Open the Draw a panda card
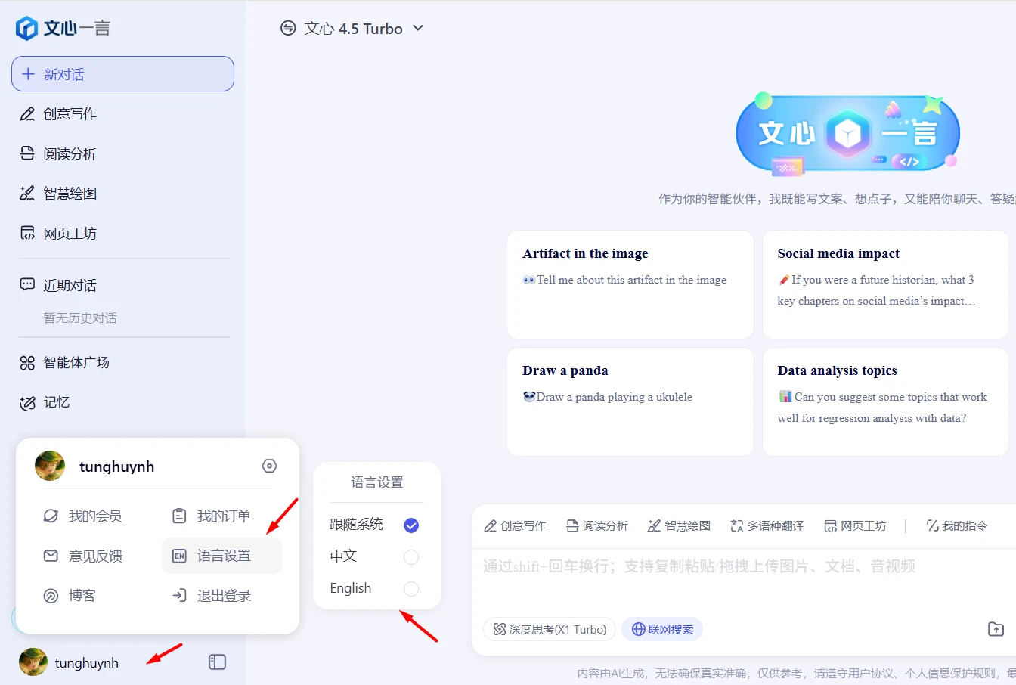 pyautogui.click(x=630, y=402)
